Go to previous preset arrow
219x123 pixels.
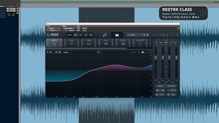144,35
